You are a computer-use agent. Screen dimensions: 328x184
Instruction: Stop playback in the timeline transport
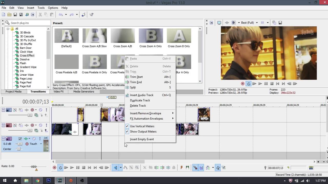(x=84, y=168)
